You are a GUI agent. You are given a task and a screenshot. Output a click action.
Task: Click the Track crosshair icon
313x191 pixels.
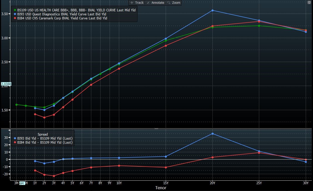[x=132, y=3]
